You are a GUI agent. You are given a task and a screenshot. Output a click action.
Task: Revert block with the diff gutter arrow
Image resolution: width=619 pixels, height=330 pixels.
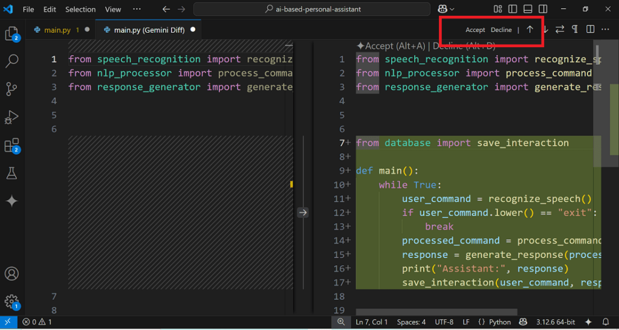303,213
